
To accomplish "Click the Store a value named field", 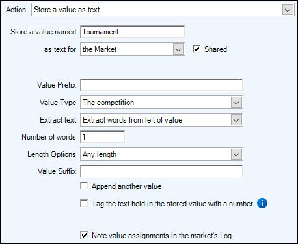I will pyautogui.click(x=132, y=32).
